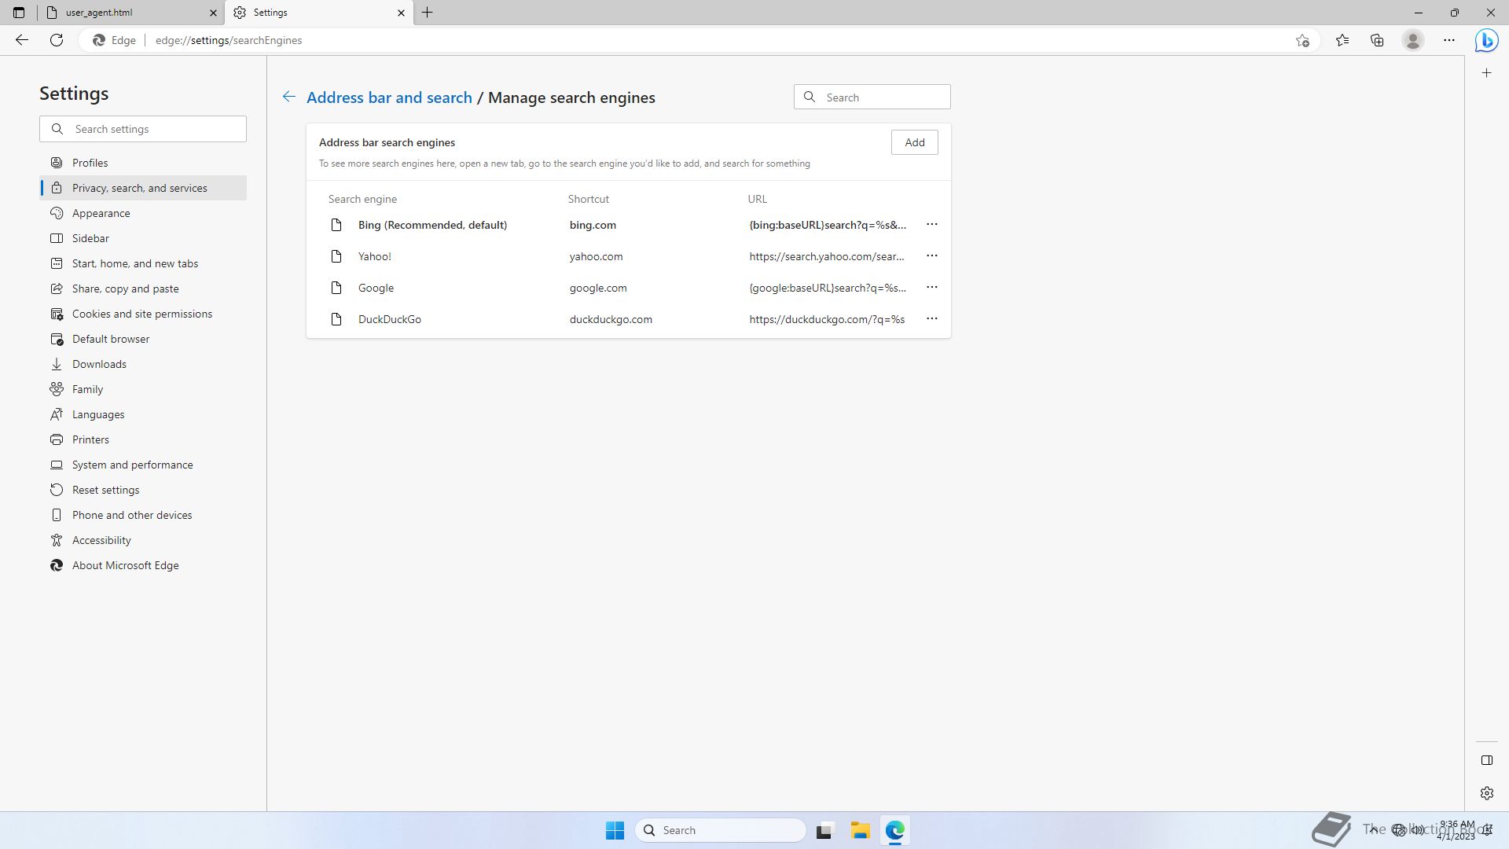Open Printers settings section

[143, 439]
